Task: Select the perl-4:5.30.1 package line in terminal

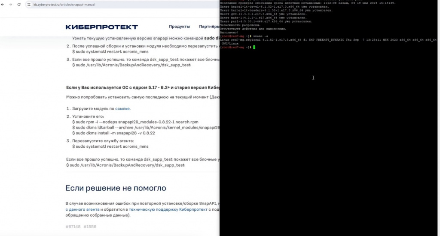Action: [266, 21]
